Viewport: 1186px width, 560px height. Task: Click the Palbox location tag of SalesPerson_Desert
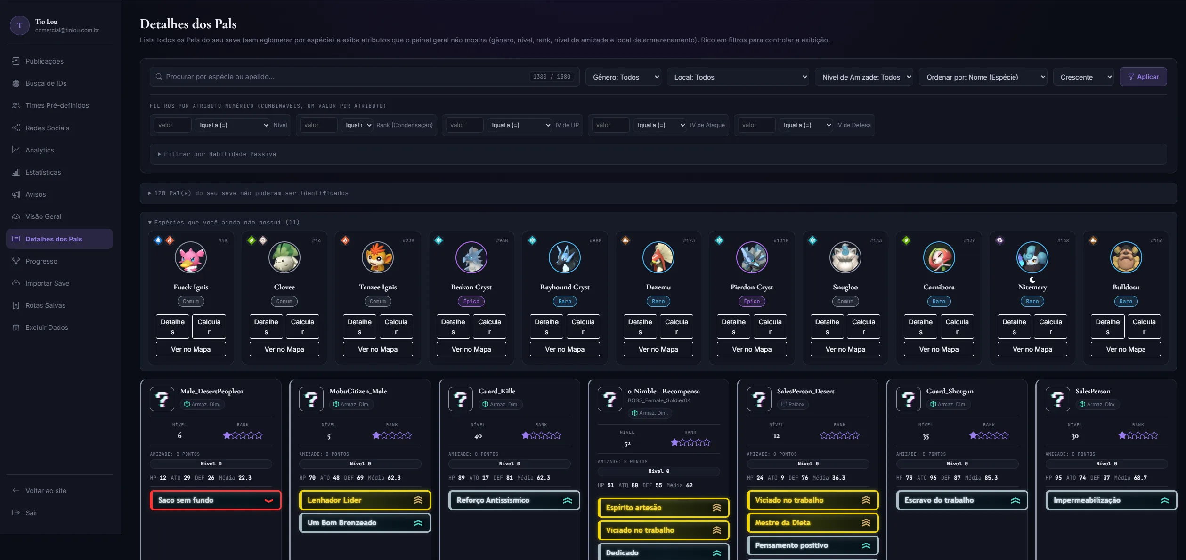792,404
